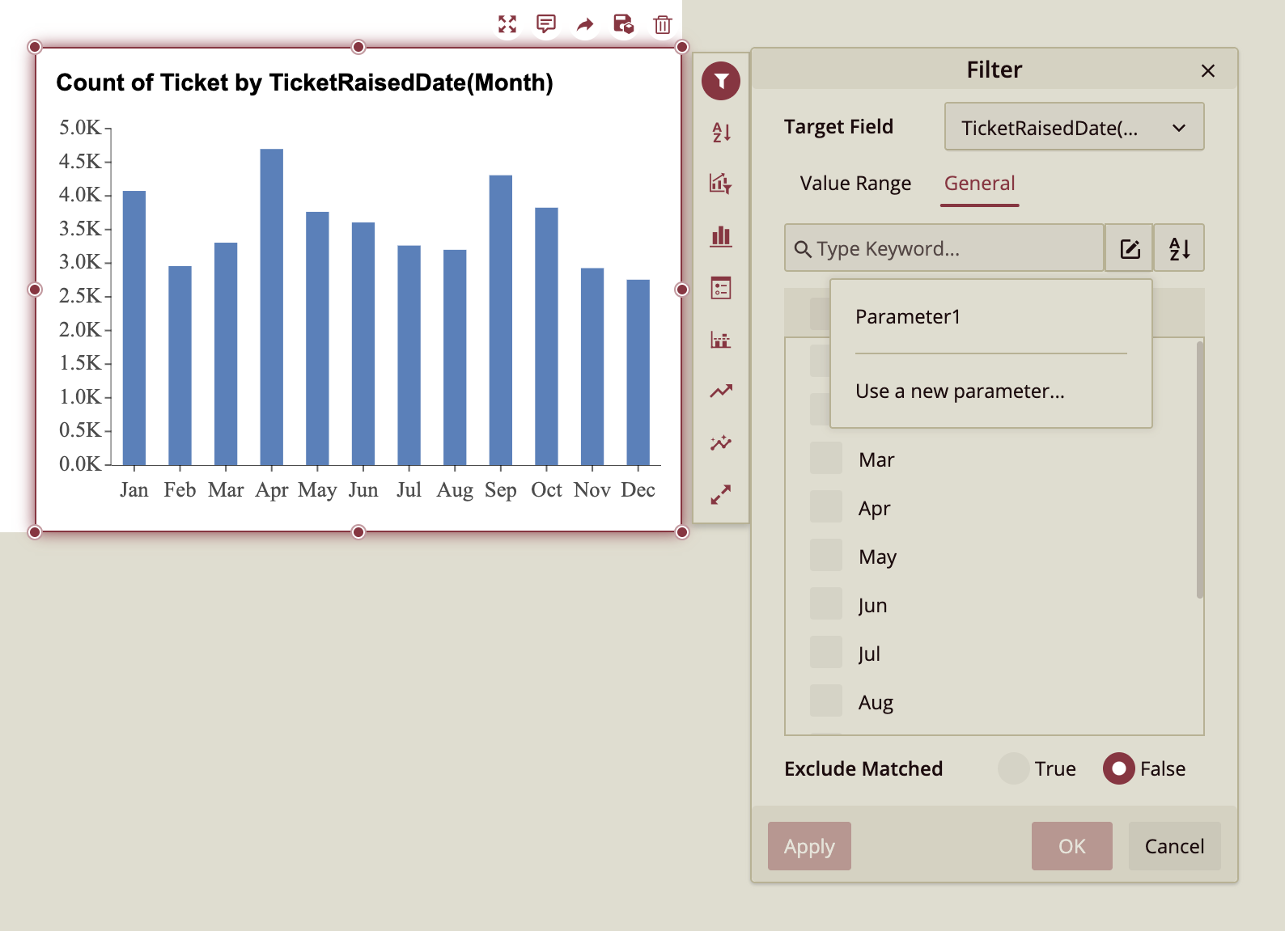Click the Jan bar in the chart
The image size is (1285, 931).
point(134,328)
